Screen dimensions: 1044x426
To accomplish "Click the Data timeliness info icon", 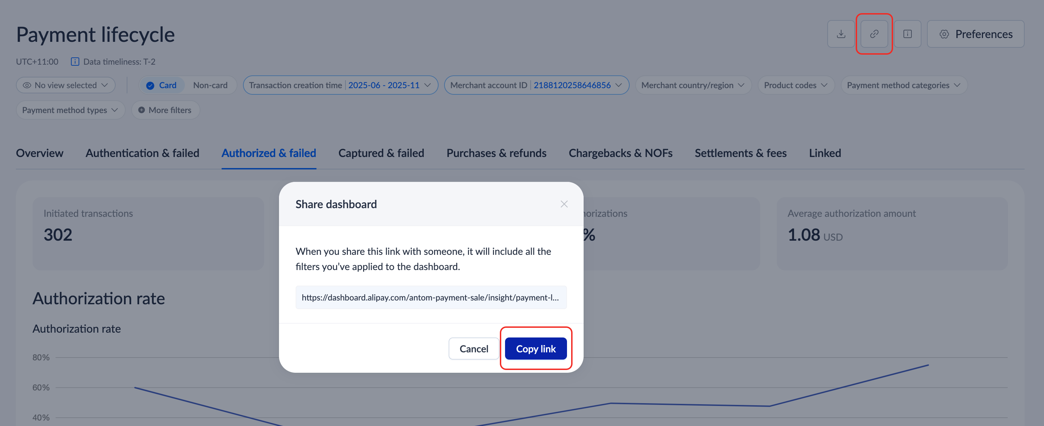I will point(75,62).
